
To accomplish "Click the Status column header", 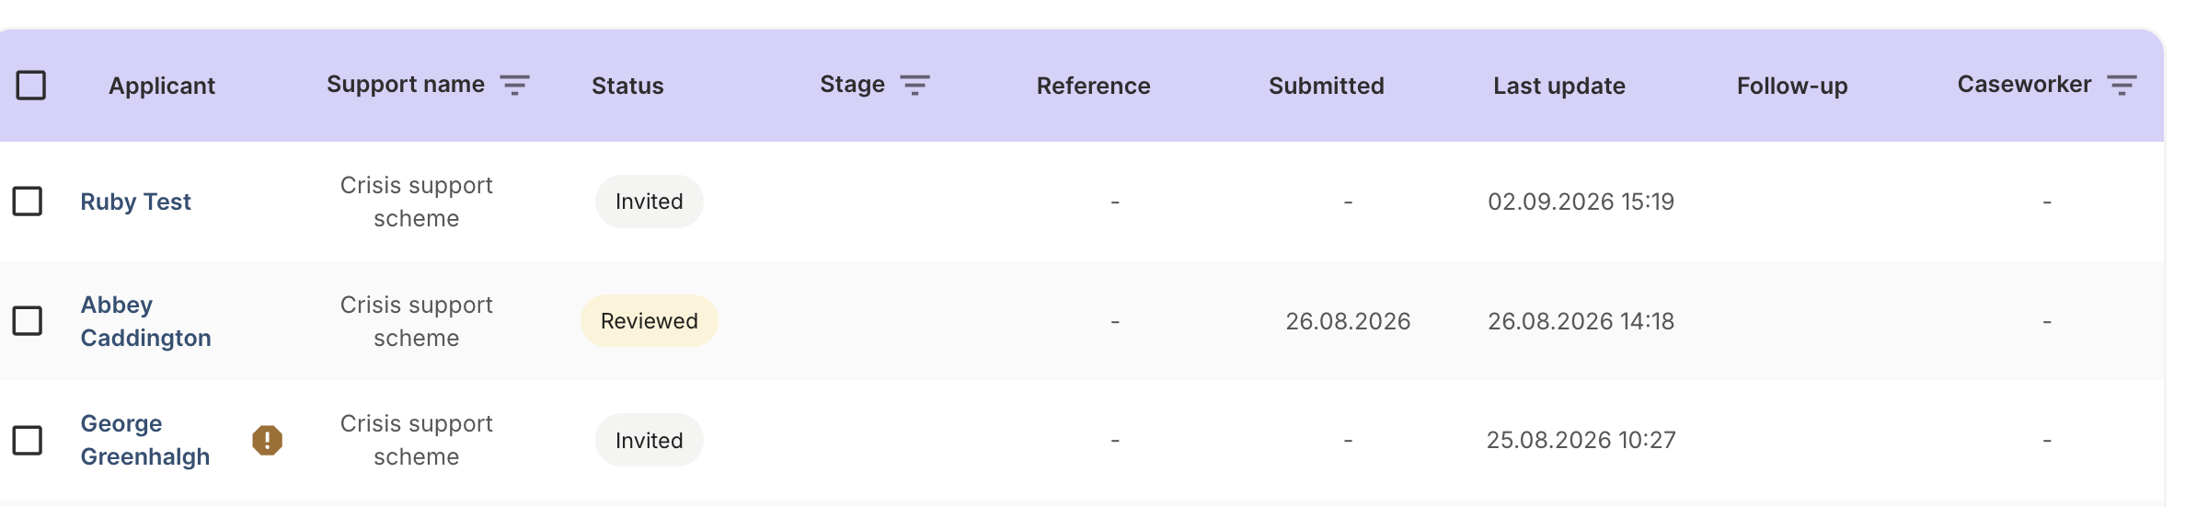I will tap(627, 86).
